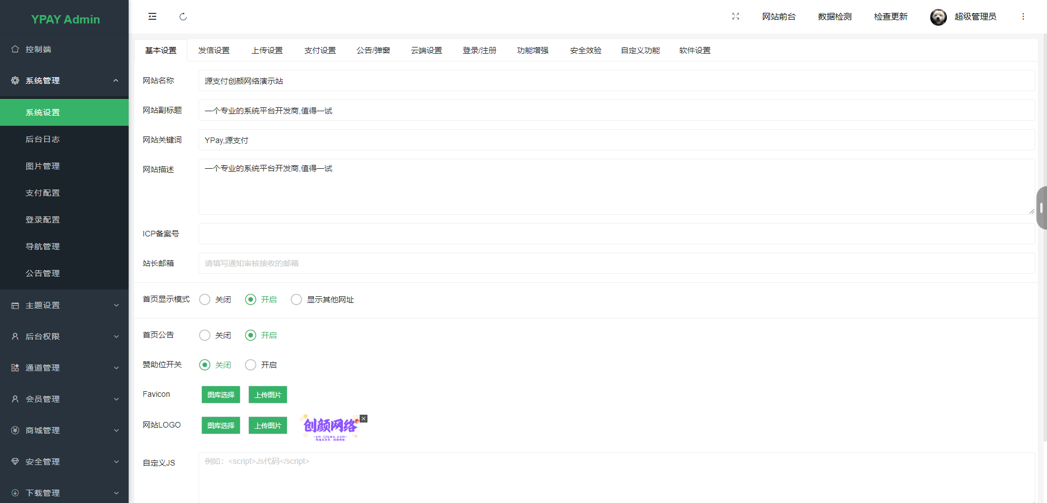The height and width of the screenshot is (503, 1047).
Task: Collapse the 系统管理 menu chevron
Action: [116, 80]
